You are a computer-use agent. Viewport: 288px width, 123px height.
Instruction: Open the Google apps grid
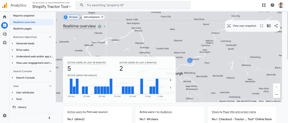coord(264,5)
